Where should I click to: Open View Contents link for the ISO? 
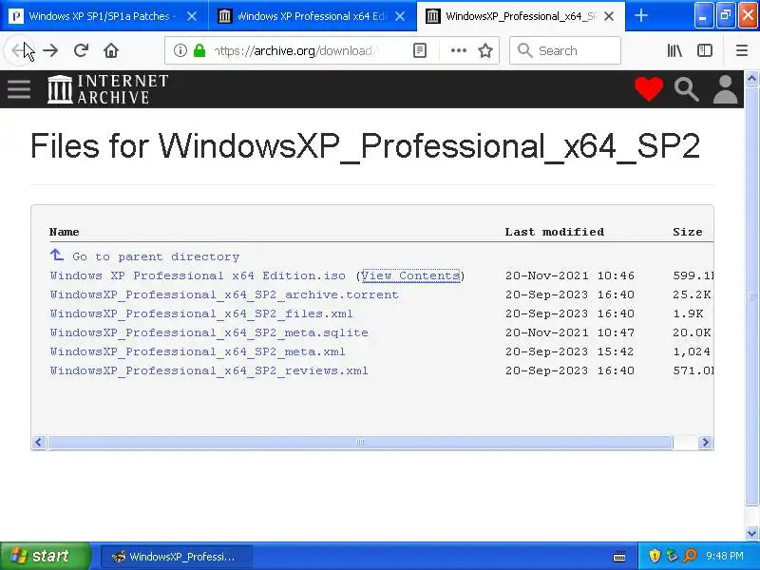coord(410,275)
